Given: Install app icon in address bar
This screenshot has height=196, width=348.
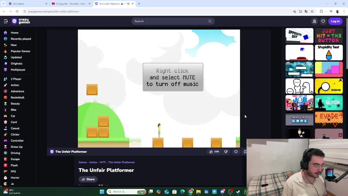Looking at the screenshot, I should point(300,11).
